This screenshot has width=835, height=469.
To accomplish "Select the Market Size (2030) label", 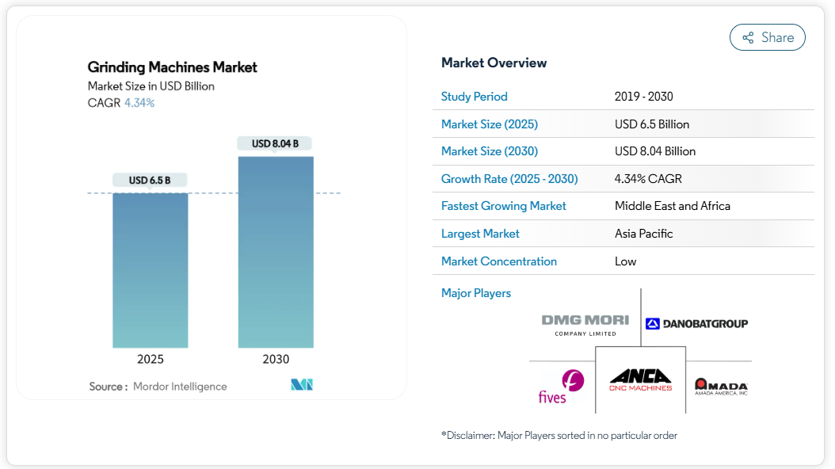I will pyautogui.click(x=490, y=151).
